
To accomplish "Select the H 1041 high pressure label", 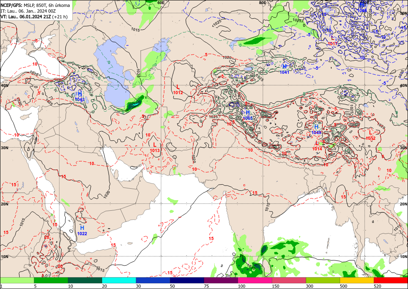I will pos(284,69).
